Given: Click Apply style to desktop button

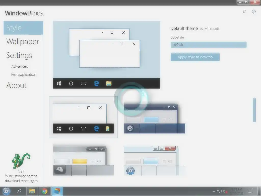Looking at the screenshot, I should click(x=195, y=57).
